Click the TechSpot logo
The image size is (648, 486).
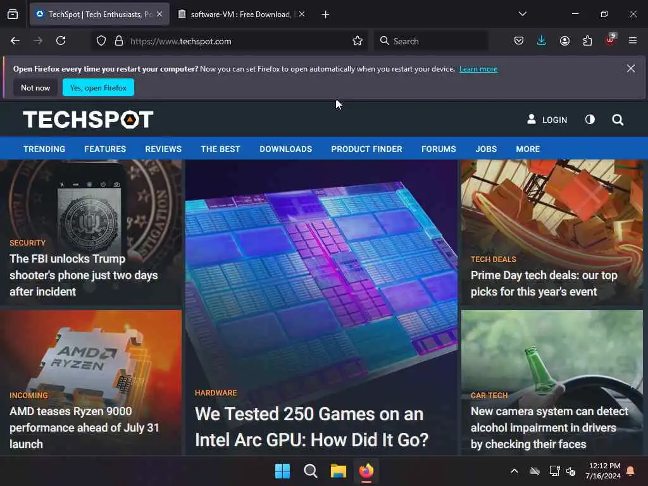click(88, 120)
